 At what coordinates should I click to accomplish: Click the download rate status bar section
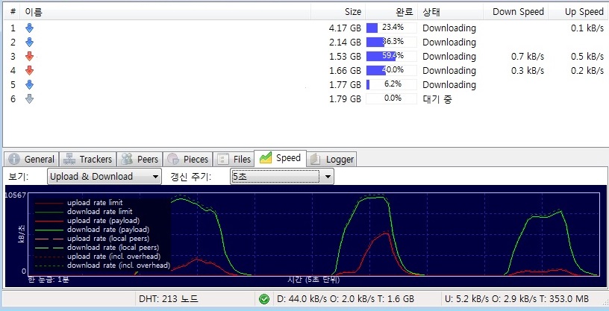coord(346,299)
